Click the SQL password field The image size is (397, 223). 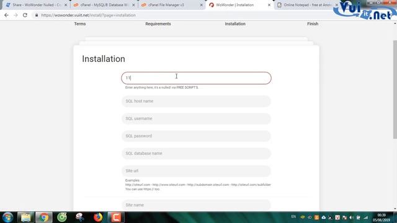point(196,136)
